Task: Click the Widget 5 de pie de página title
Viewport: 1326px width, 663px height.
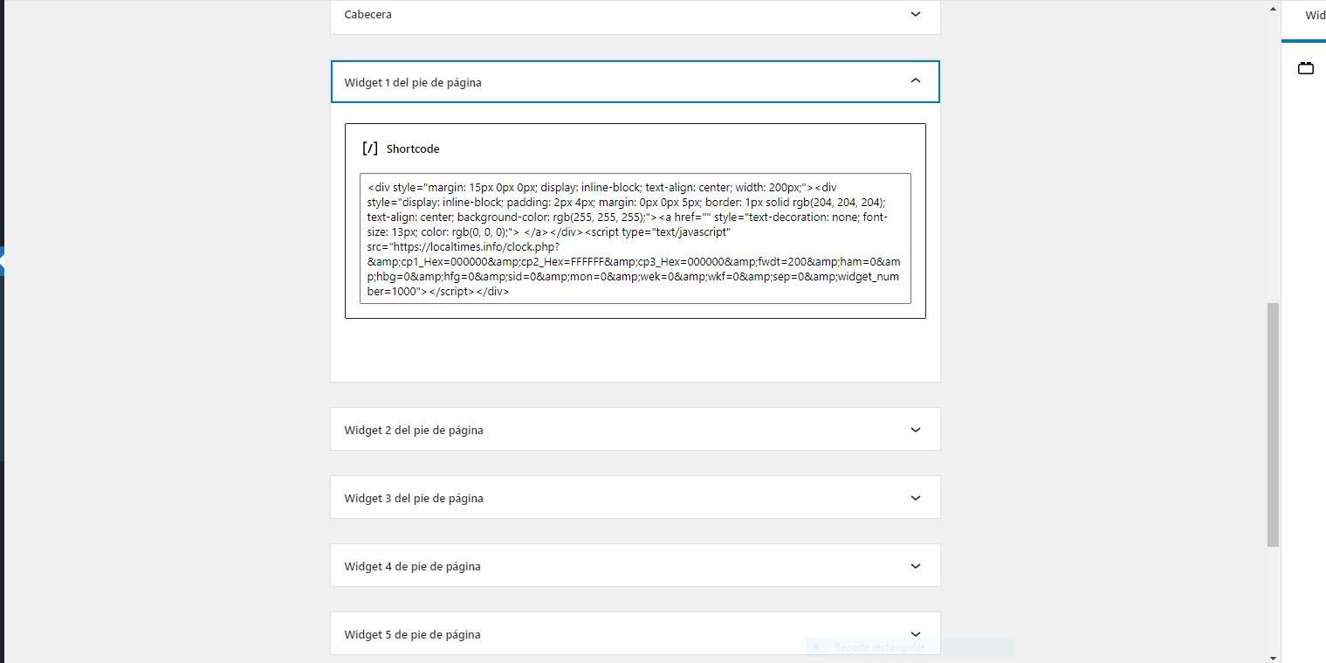Action: point(412,635)
